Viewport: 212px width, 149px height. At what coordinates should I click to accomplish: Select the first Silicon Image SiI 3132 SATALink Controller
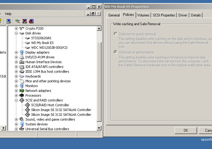61,110
